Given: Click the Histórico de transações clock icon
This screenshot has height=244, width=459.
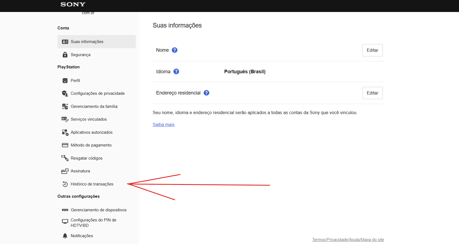Looking at the screenshot, I should pos(65,184).
